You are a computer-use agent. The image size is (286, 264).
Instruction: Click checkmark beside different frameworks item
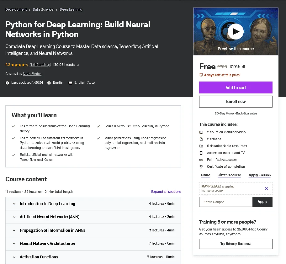[x=13, y=138]
